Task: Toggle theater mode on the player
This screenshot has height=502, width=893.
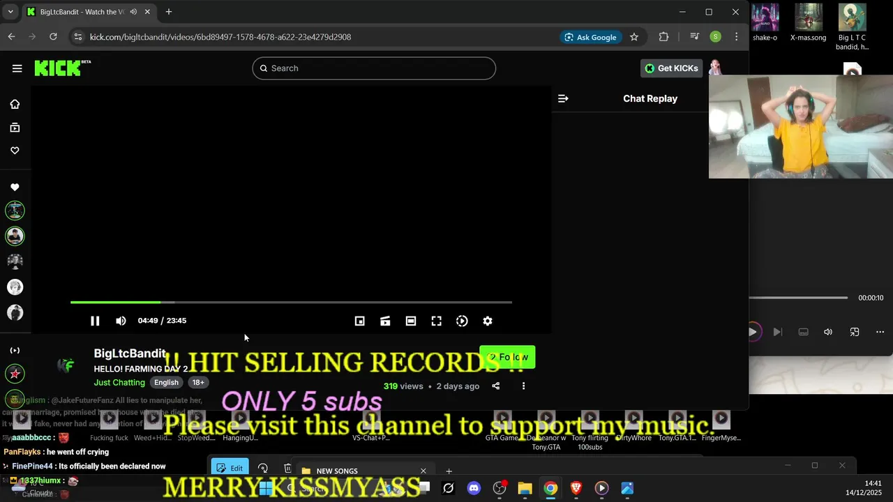Action: [411, 321]
